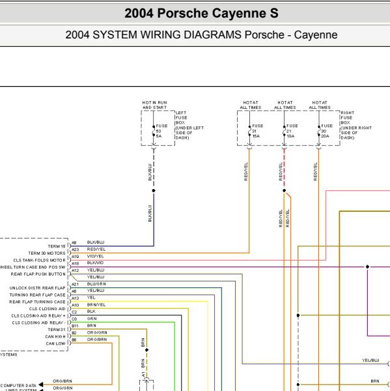Image resolution: width=390 pixels, height=391 pixels.
Task: Click pin label "B11"
Action: coord(75,326)
